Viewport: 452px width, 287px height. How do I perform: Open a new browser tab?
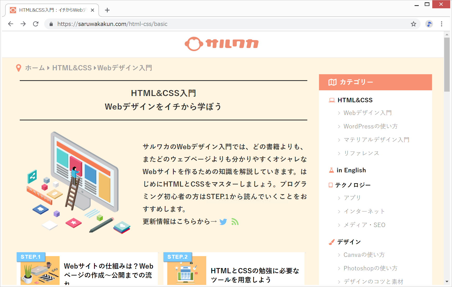(x=107, y=10)
